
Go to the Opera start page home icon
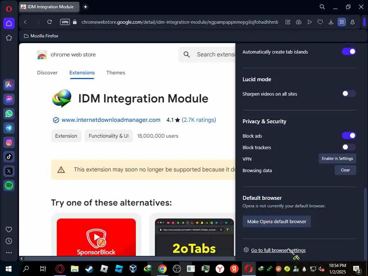[x=9, y=23]
